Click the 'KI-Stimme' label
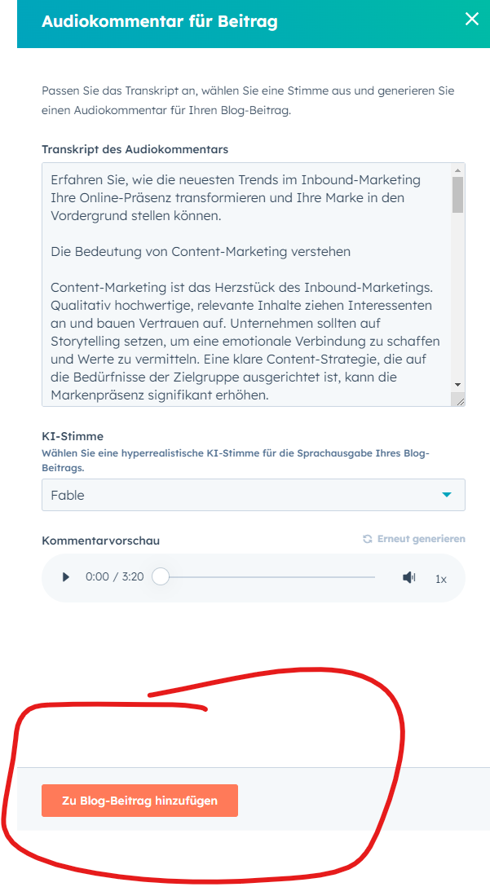 [73, 436]
